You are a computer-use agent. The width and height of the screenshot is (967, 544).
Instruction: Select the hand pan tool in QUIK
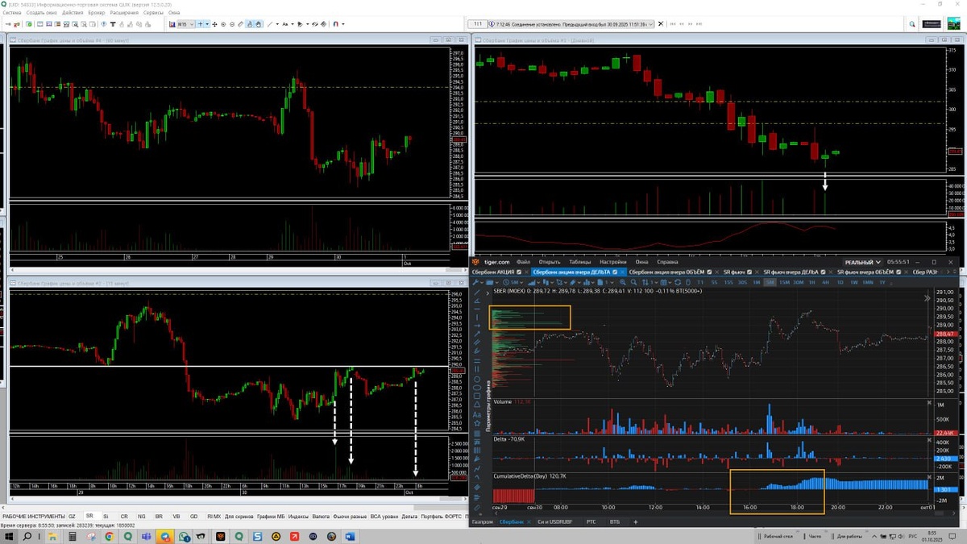click(259, 24)
